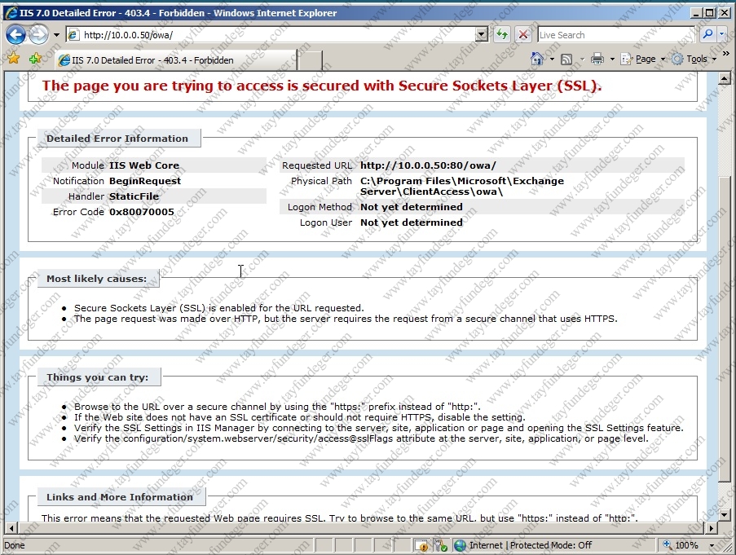Image resolution: width=736 pixels, height=555 pixels.
Task: Click the Feeds icon
Action: [x=566, y=59]
